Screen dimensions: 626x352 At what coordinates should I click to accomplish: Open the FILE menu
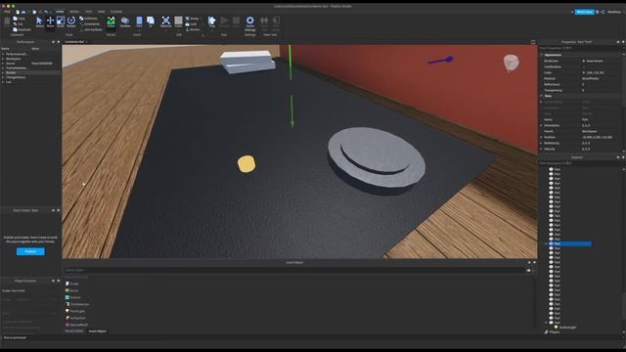click(7, 12)
